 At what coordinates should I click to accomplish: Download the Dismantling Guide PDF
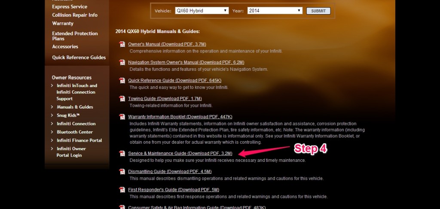point(170,172)
